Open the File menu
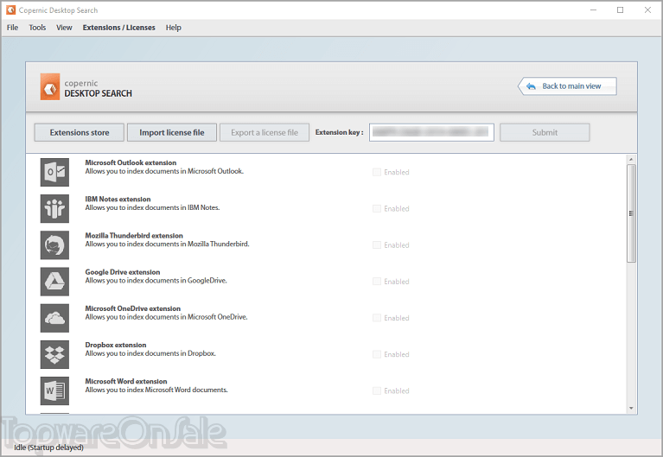 point(12,28)
